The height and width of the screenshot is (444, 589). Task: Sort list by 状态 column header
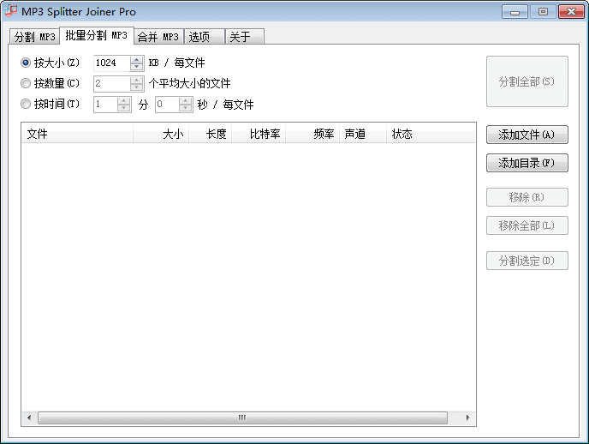tap(431, 134)
